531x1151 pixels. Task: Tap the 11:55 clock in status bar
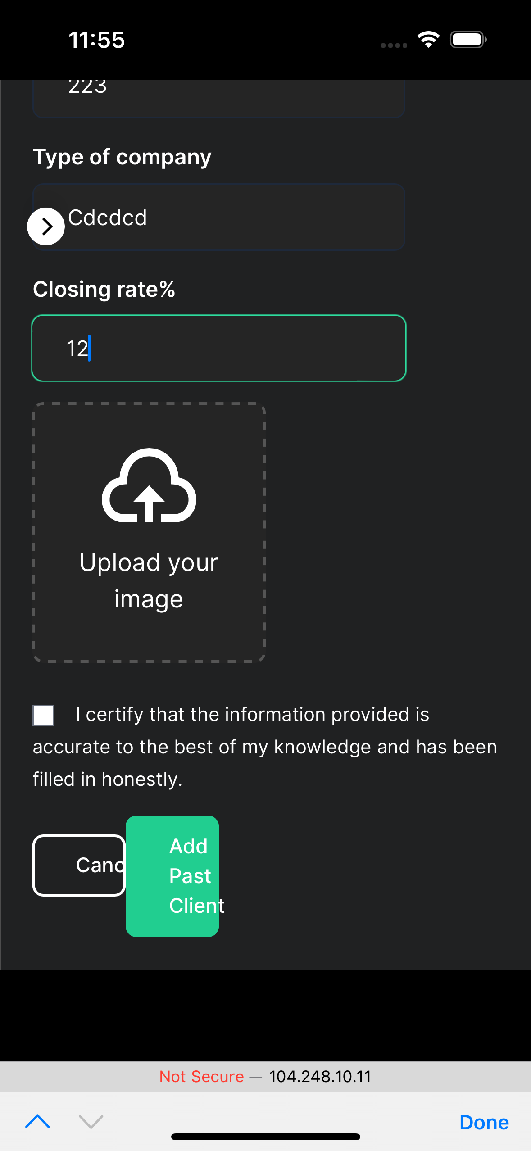tap(96, 40)
